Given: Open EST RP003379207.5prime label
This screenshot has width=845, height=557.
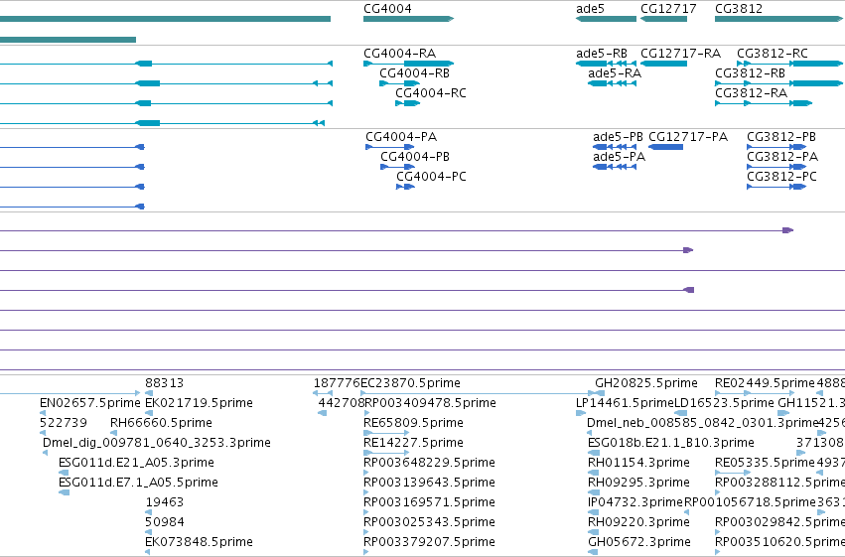Looking at the screenshot, I should (429, 542).
